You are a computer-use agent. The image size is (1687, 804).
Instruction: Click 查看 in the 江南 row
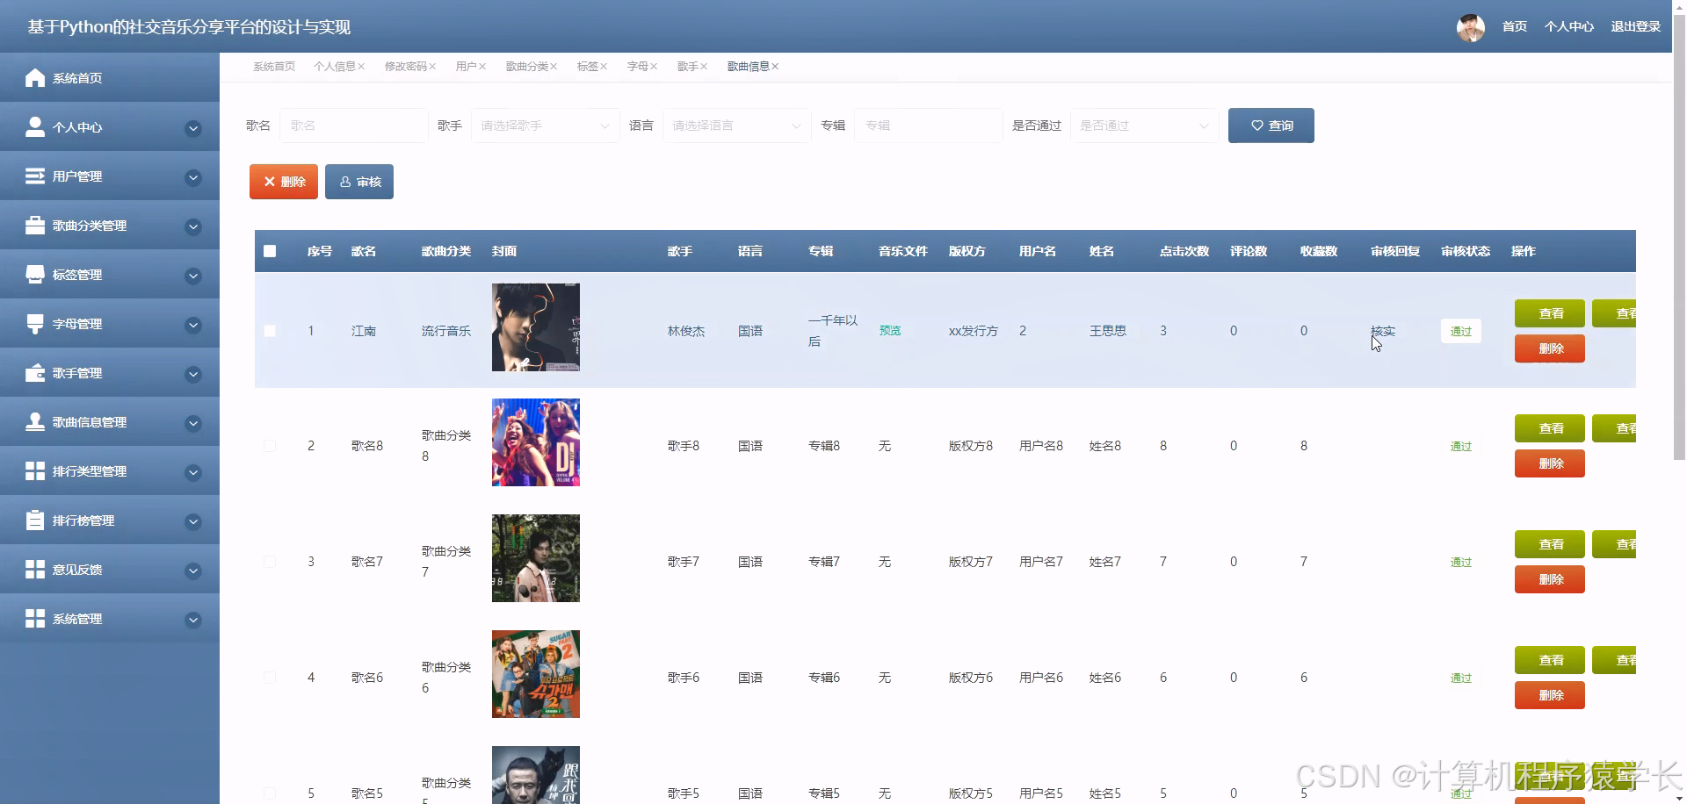[1550, 313]
